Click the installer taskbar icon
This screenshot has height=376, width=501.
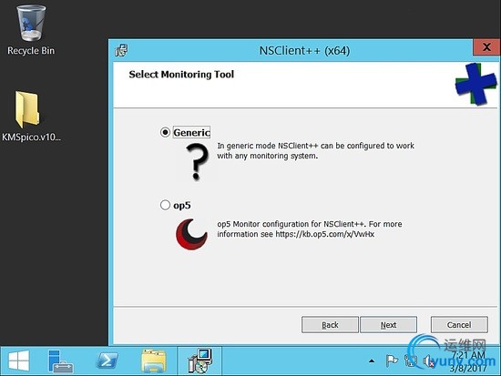coord(200,361)
